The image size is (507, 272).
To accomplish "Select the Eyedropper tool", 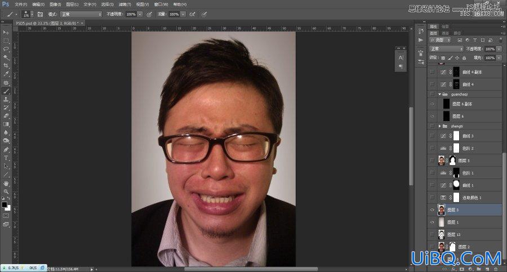I will click(6, 74).
